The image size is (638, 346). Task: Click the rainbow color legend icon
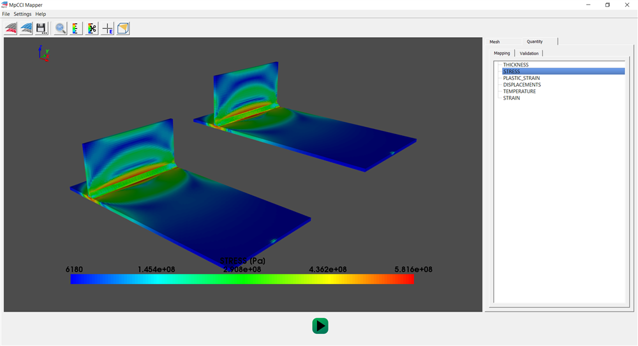click(x=76, y=28)
